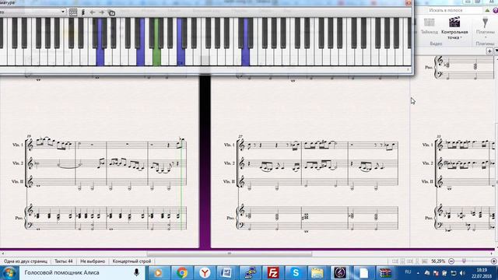Click the Pno. label at bar 27
This screenshot has width=498, height=280.
point(230,218)
